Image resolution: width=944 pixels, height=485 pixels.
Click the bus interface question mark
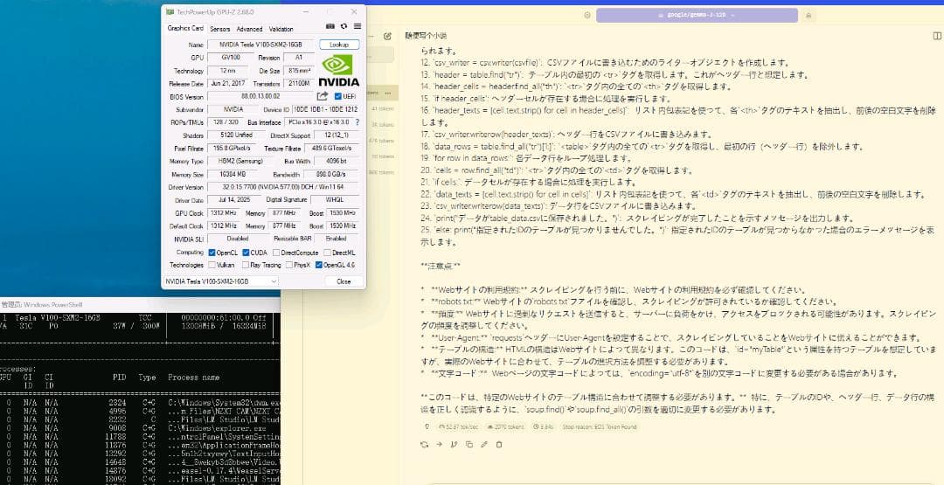[x=357, y=122]
